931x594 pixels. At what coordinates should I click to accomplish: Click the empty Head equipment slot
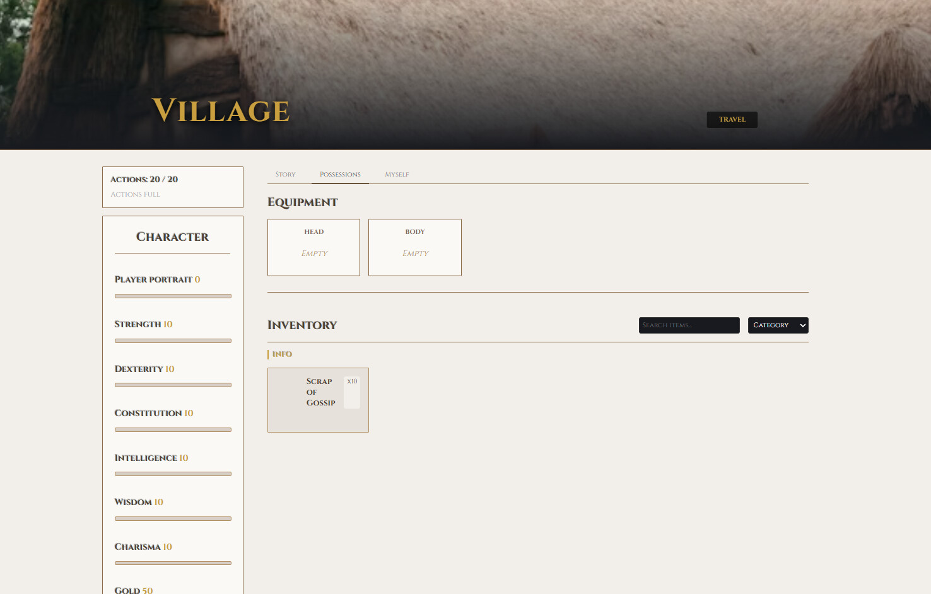tap(313, 247)
